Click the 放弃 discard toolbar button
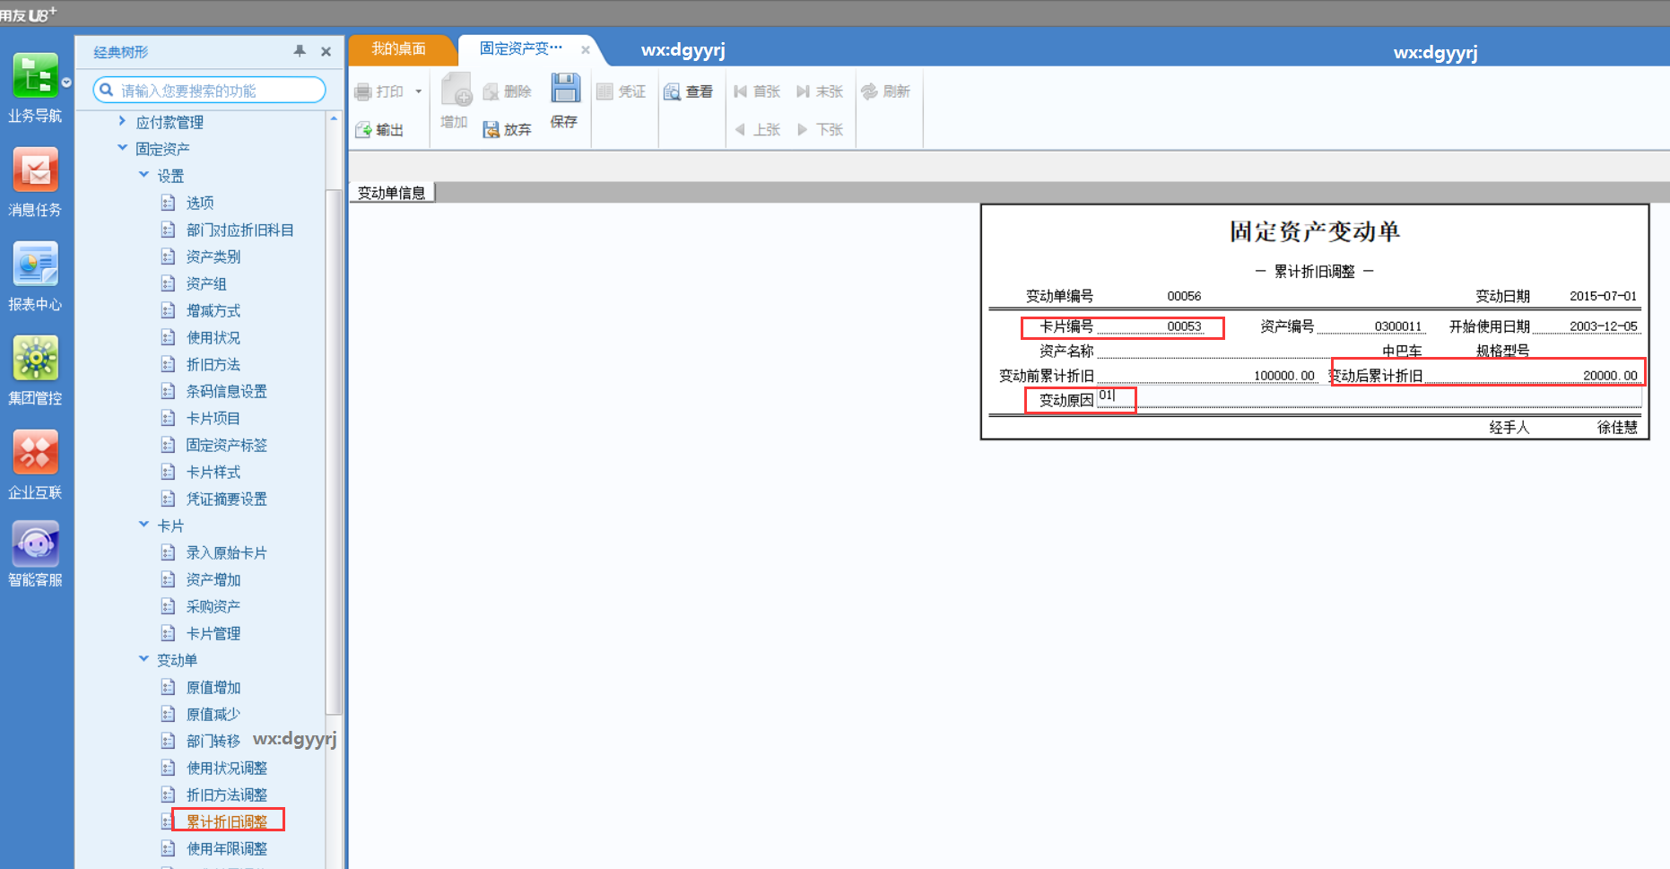 coord(508,130)
